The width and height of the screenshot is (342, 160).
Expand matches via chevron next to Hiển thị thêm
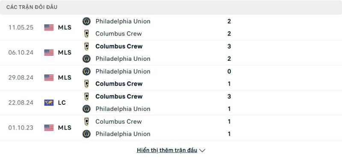pyautogui.click(x=202, y=151)
